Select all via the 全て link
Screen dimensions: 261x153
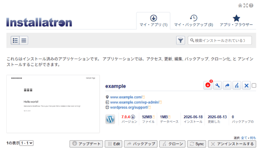(244, 138)
